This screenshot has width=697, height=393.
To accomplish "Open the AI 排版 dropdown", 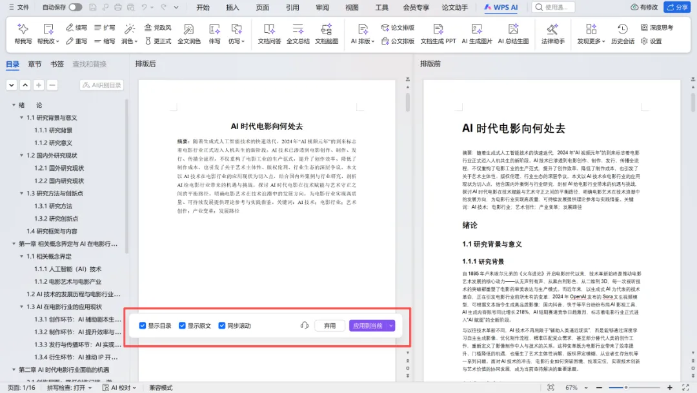I will click(362, 34).
